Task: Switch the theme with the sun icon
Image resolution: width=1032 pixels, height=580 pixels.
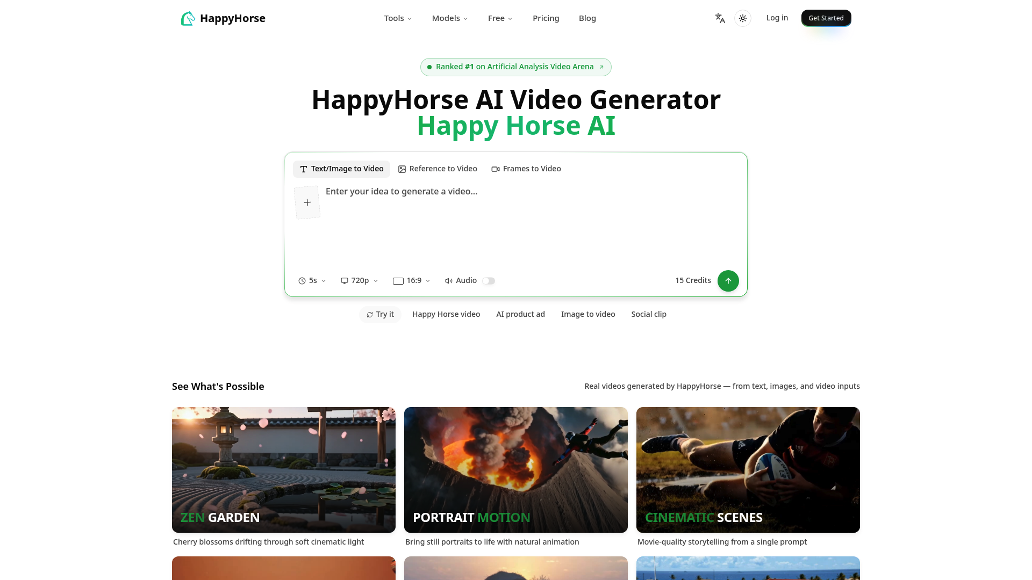Action: click(742, 18)
